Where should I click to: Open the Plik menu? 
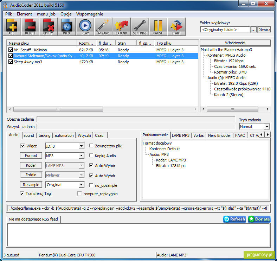coord(8,14)
